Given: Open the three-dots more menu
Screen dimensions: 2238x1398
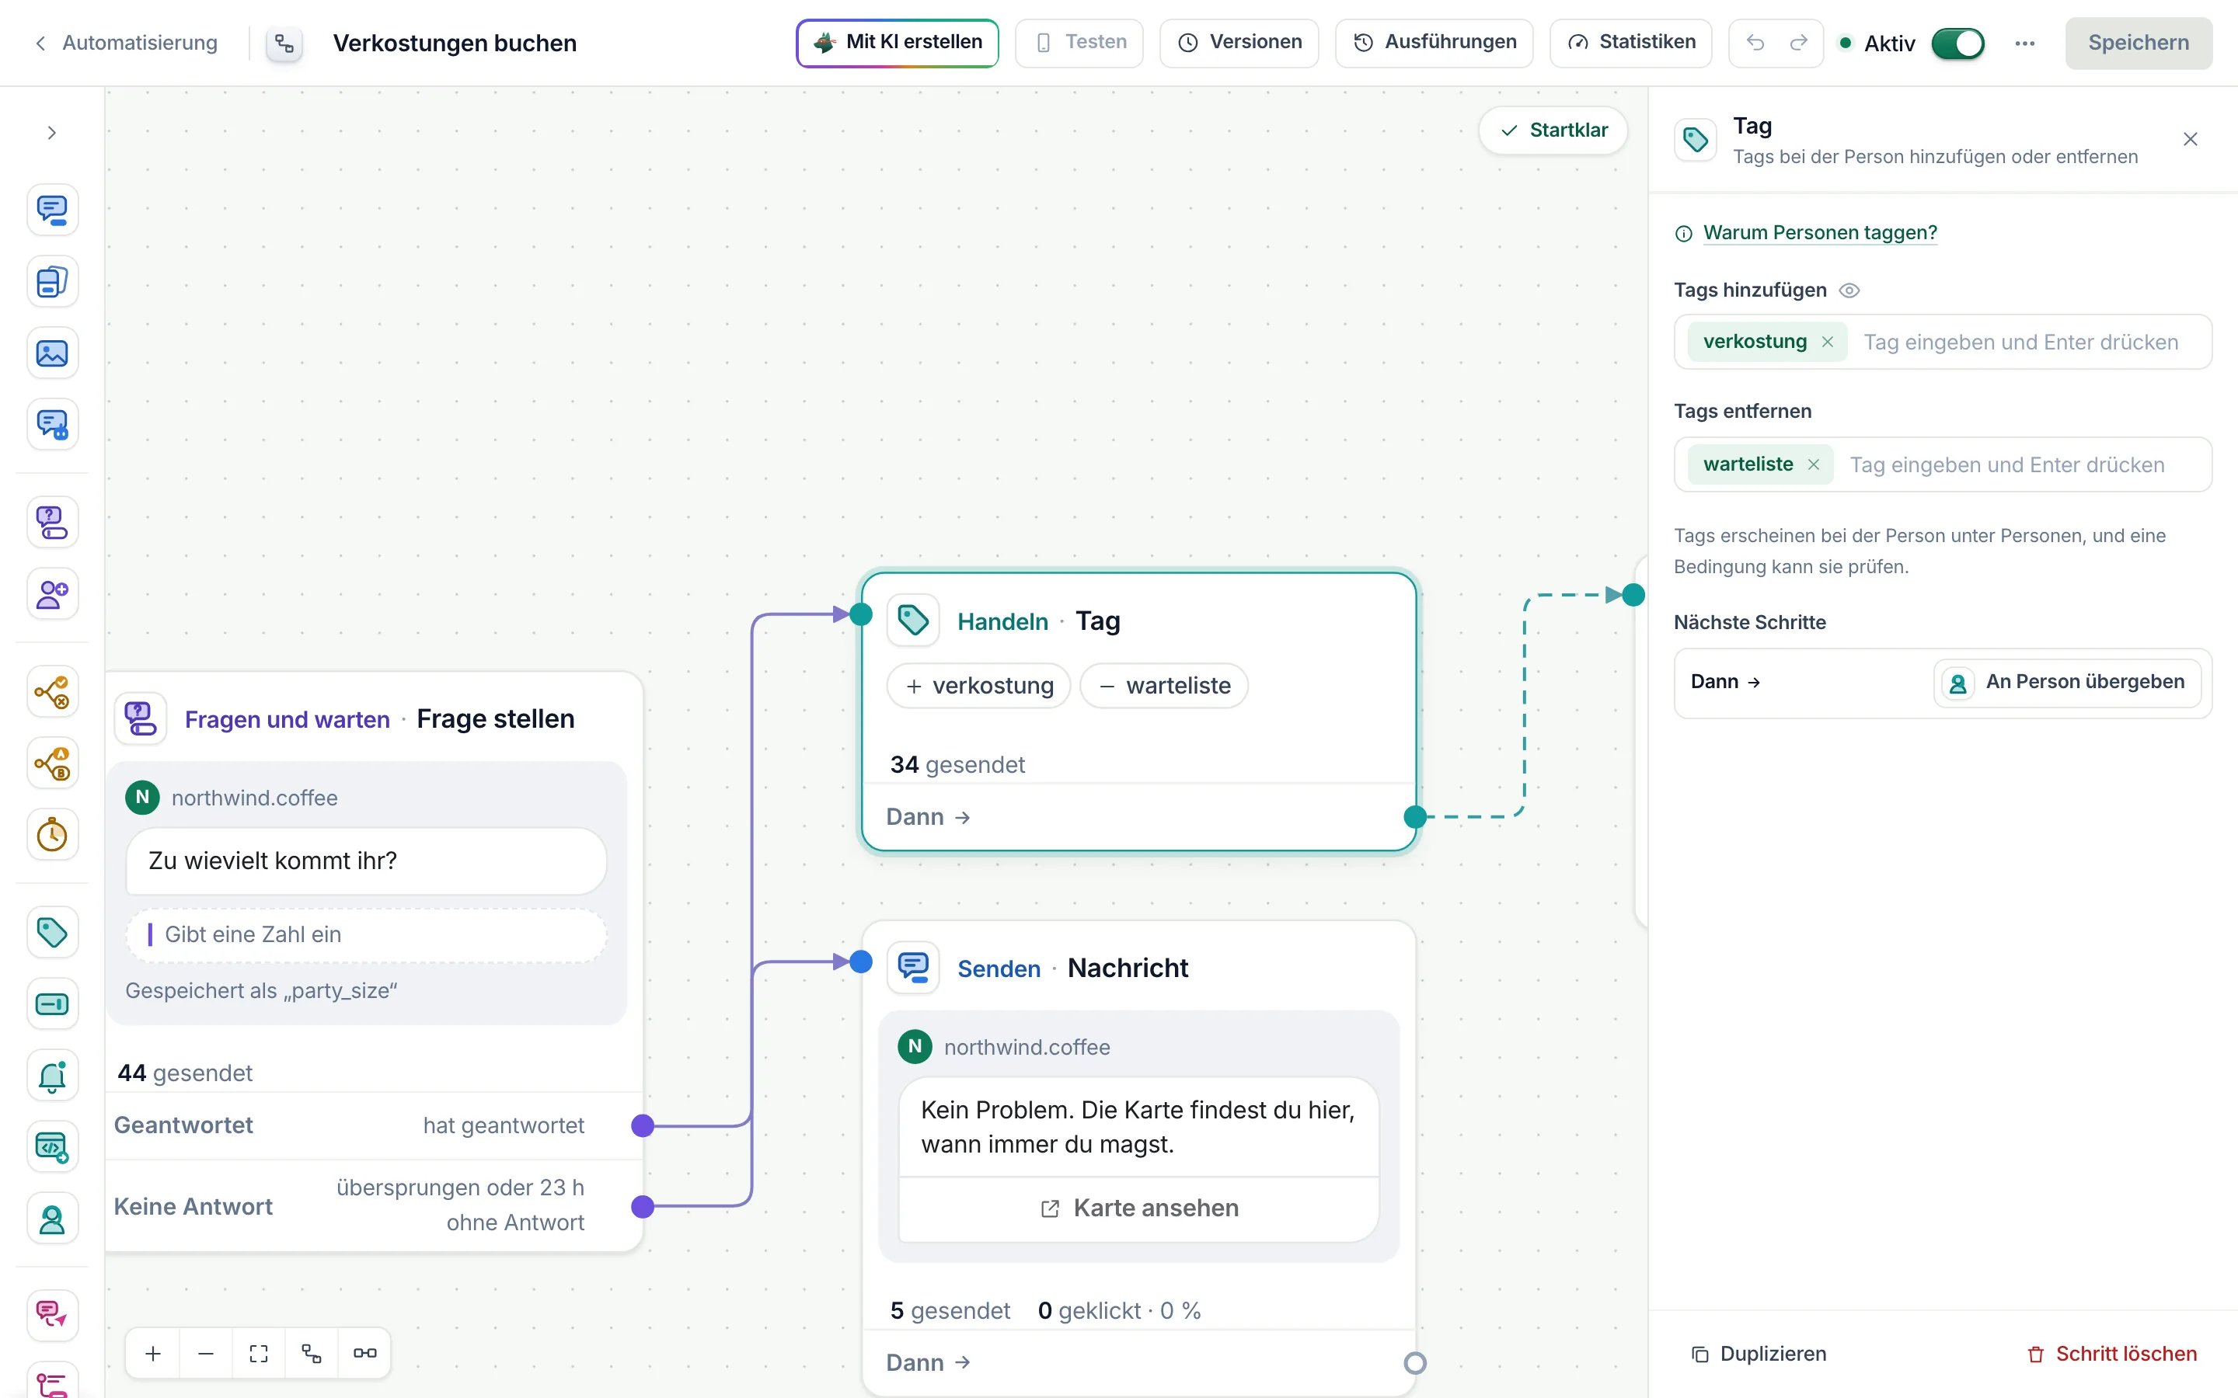Looking at the screenshot, I should [x=2024, y=43].
